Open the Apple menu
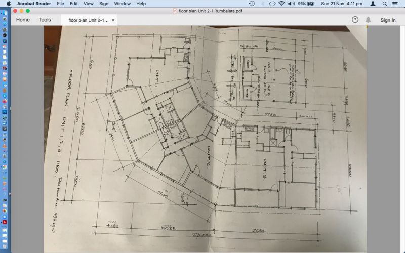 pyautogui.click(x=8, y=4)
